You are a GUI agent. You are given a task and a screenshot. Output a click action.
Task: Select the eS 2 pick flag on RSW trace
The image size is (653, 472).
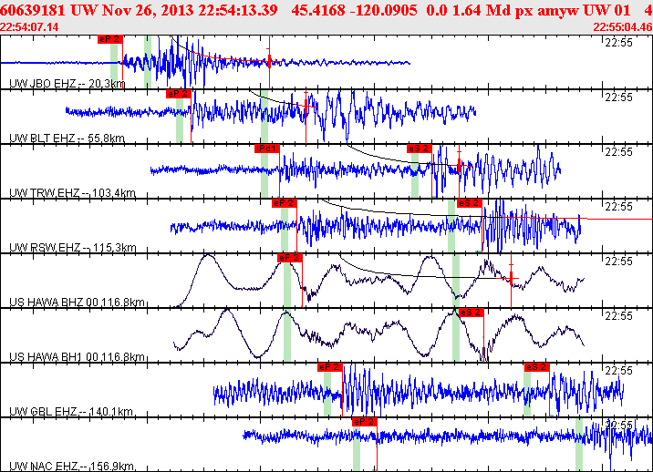click(470, 203)
